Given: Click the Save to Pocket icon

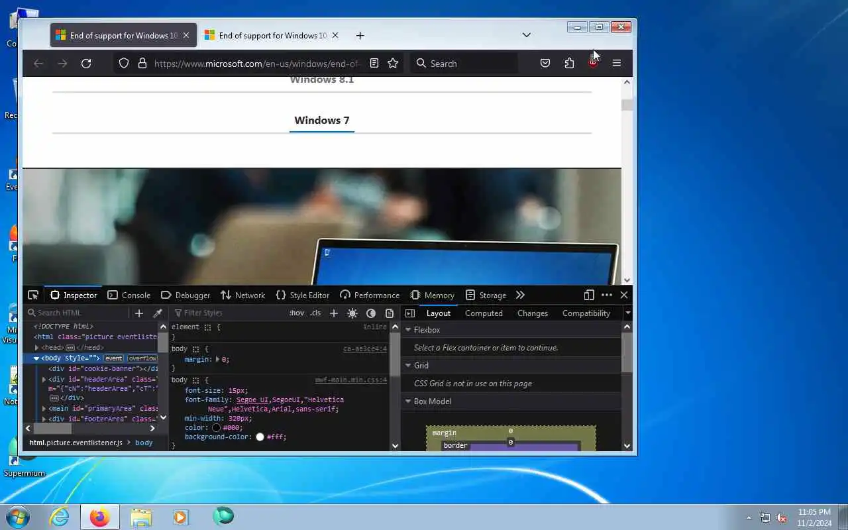Looking at the screenshot, I should coord(545,63).
